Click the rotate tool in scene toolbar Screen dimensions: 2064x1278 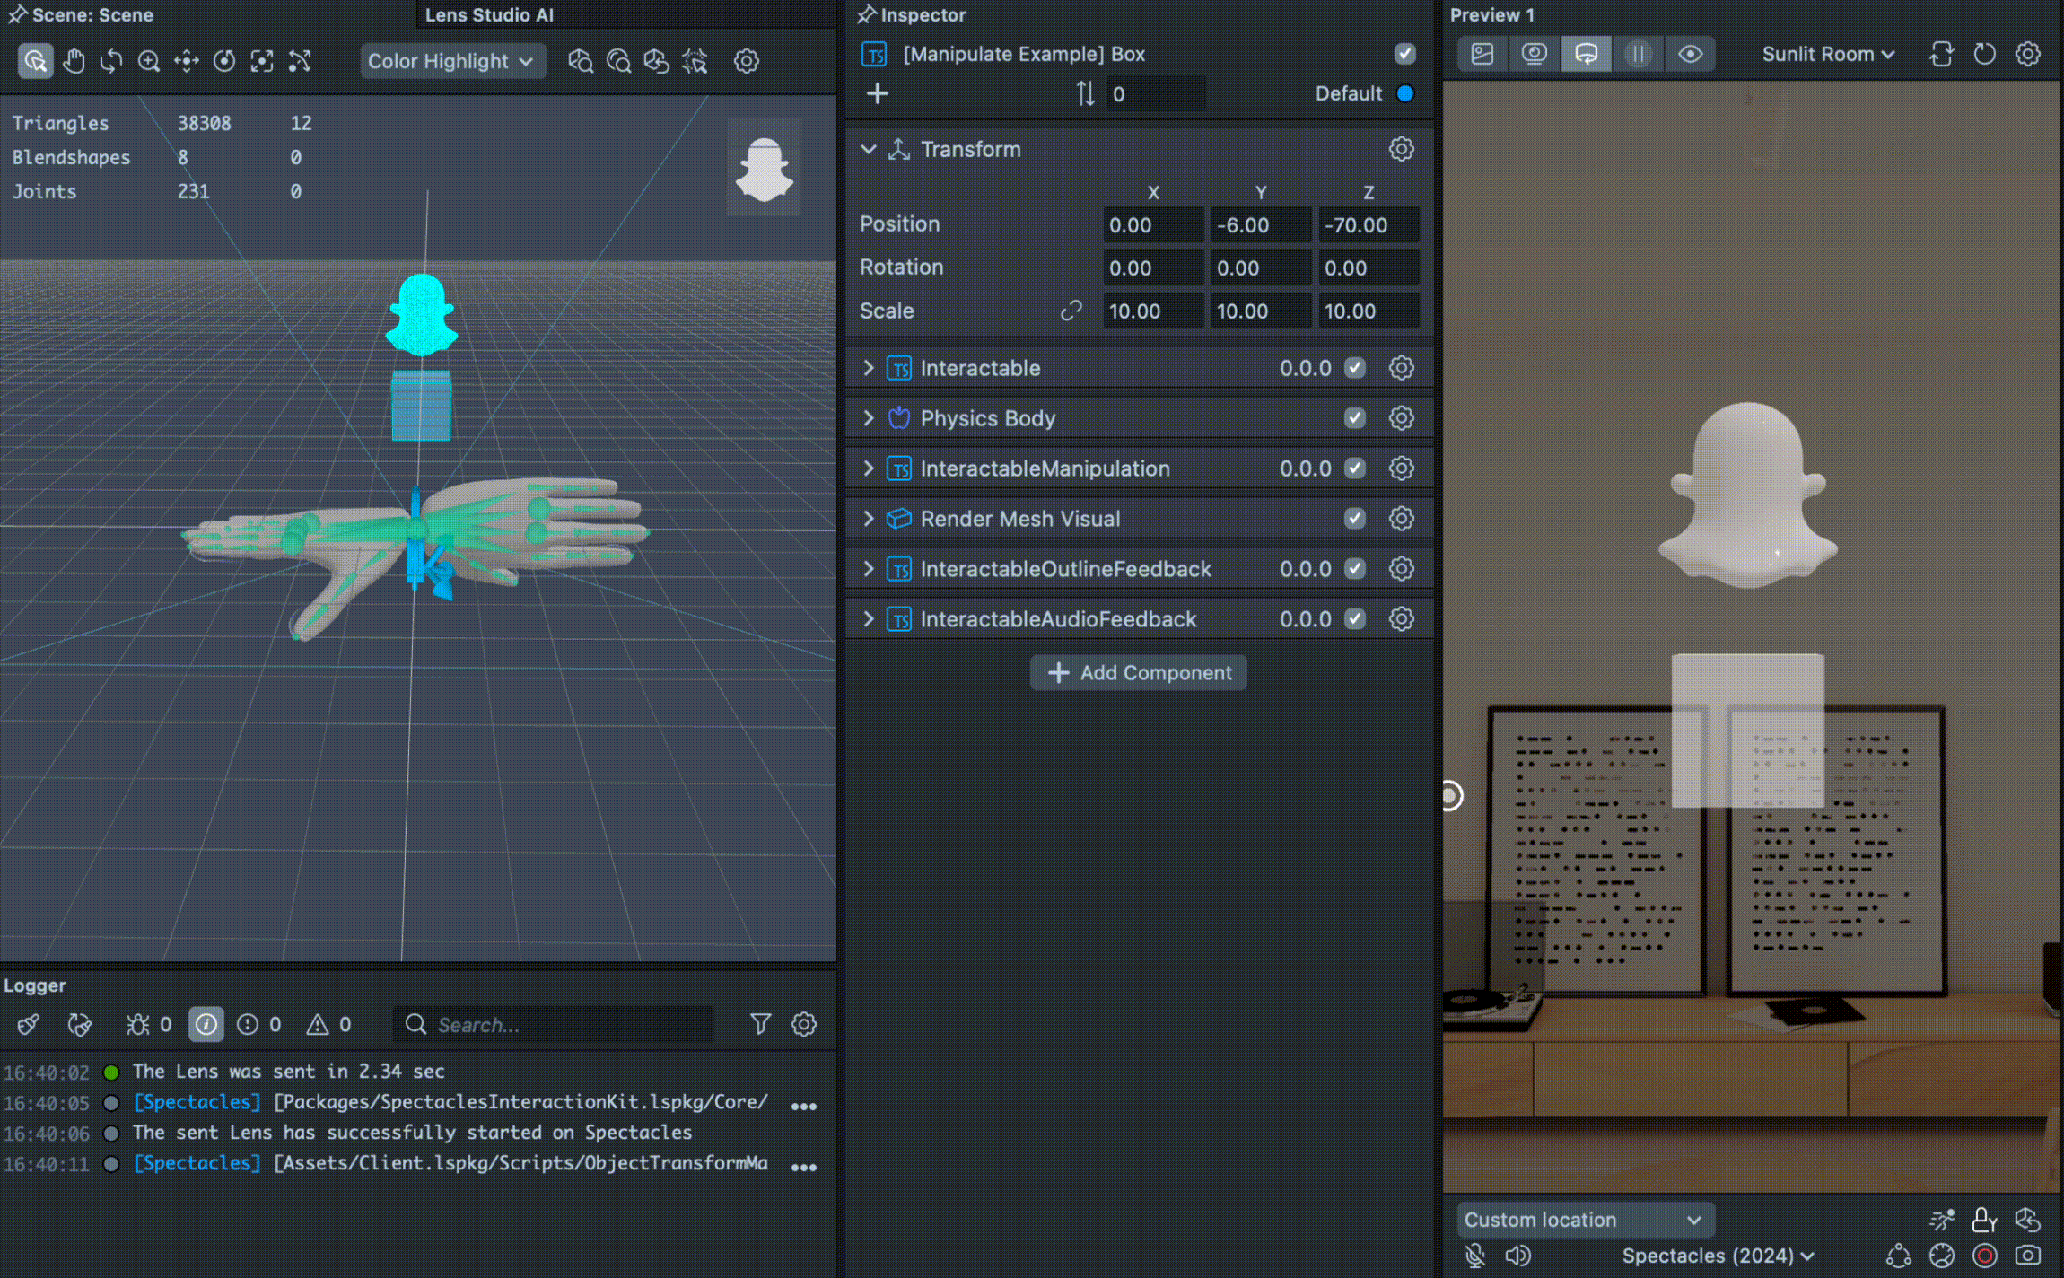pyautogui.click(x=111, y=61)
